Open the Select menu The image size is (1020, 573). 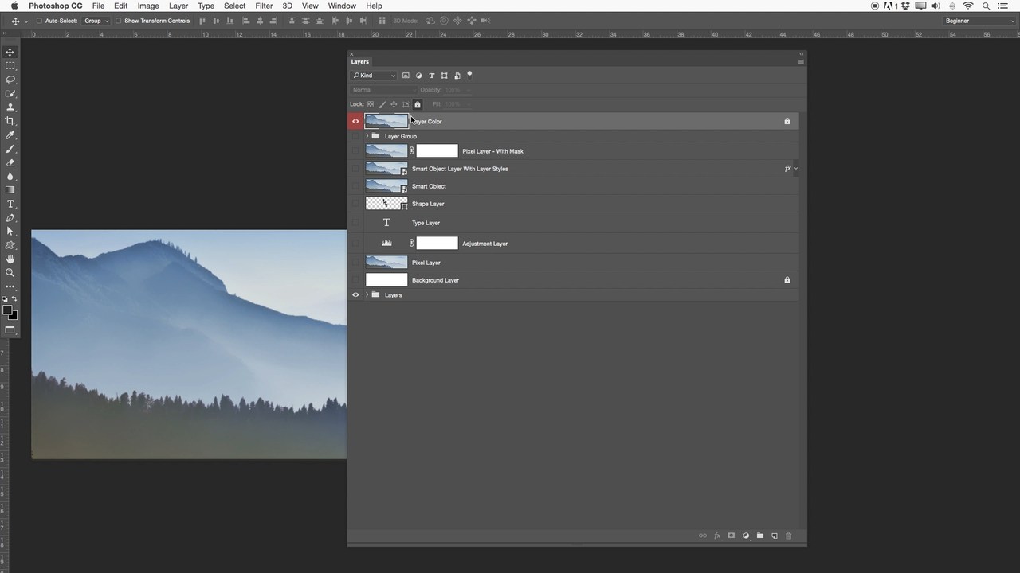tap(234, 6)
